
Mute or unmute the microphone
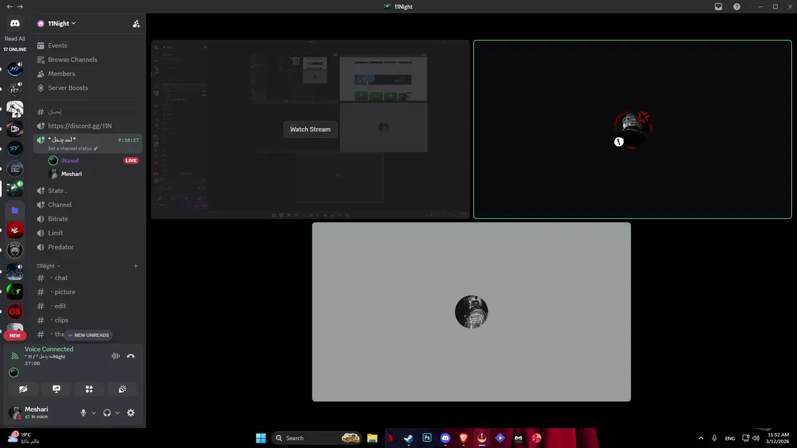tap(83, 413)
